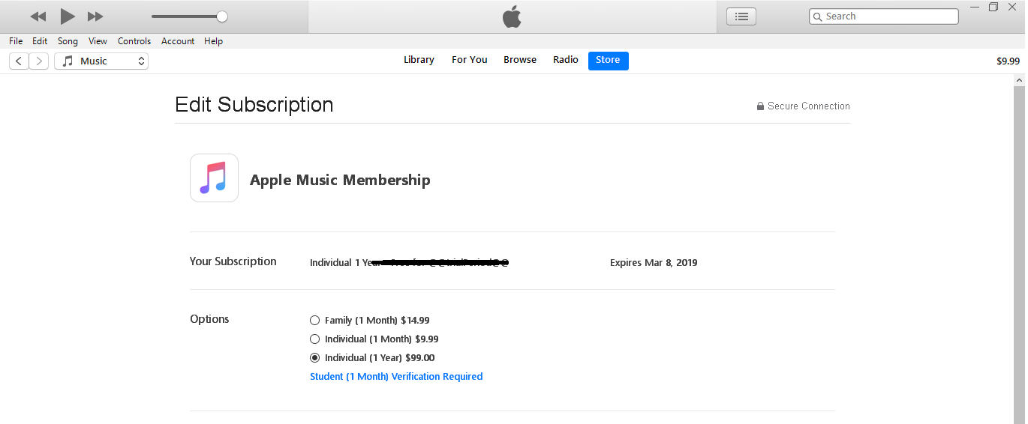This screenshot has height=424, width=1028.
Task: Click the Back navigation arrow
Action: (x=19, y=61)
